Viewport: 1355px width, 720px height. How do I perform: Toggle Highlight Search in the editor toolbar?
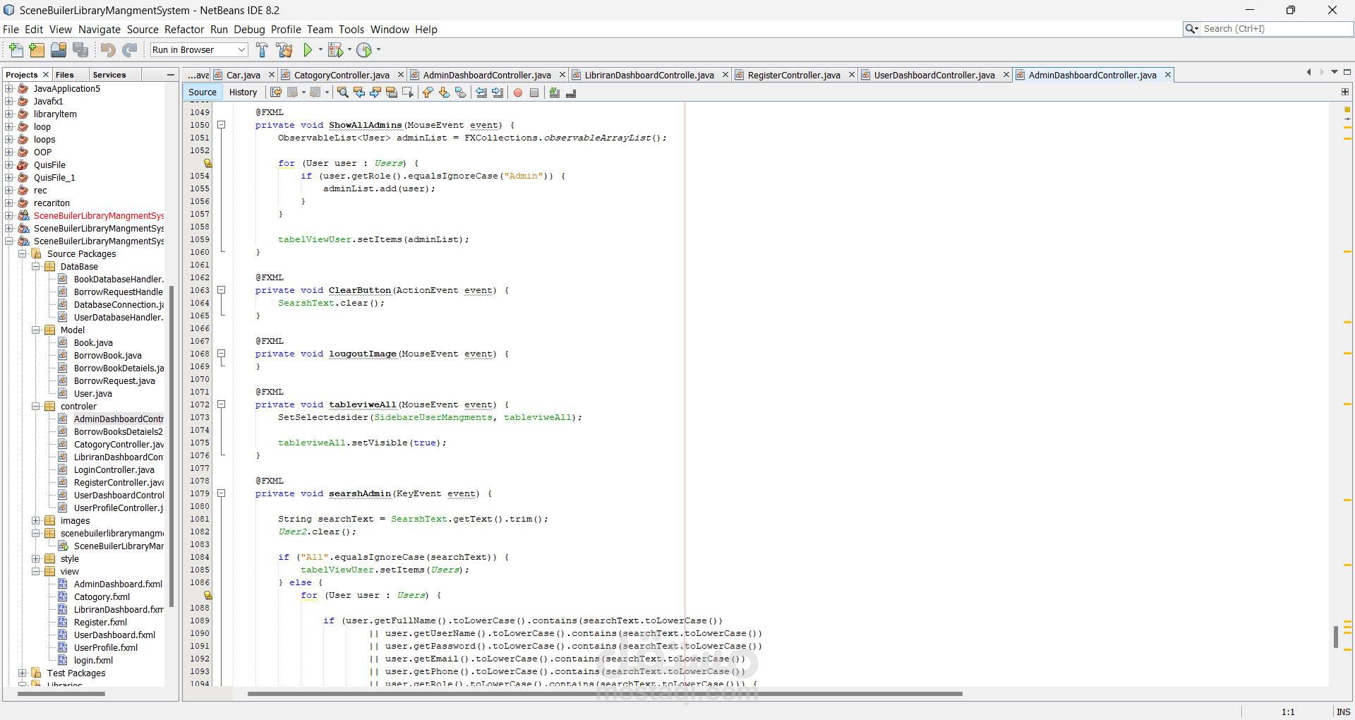(x=392, y=92)
